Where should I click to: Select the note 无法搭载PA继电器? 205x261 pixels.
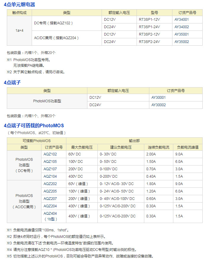(x=29, y=66)
